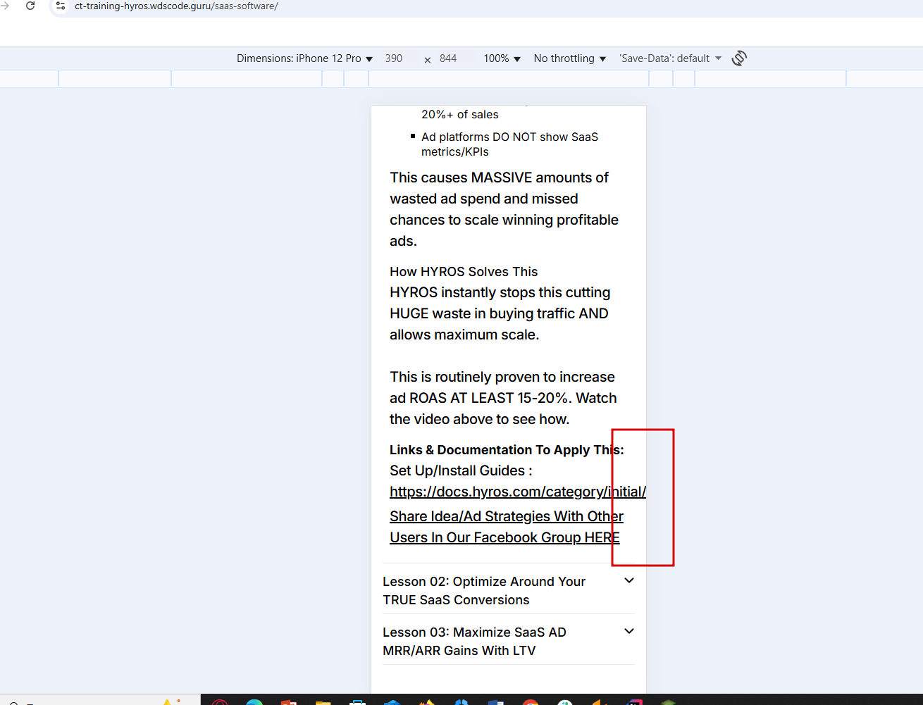Screen dimensions: 923x705
Task: Click the 'HYROS instantly stops this cutting' paragraph
Action: coord(500,313)
